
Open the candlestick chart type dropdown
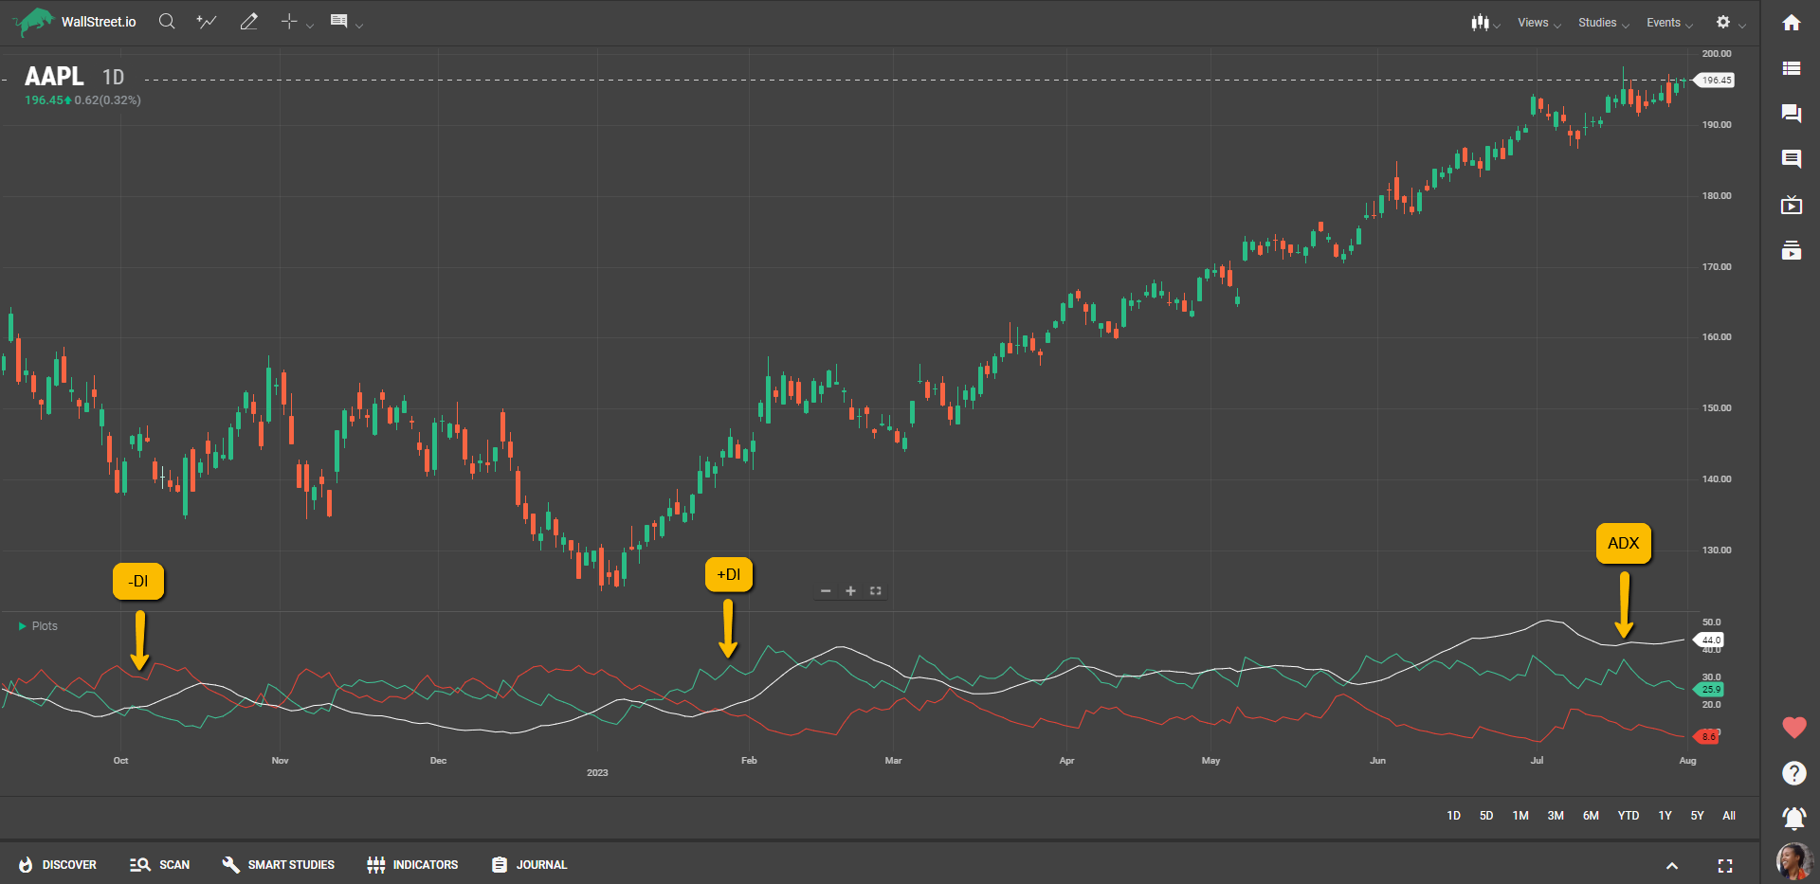pos(1484,23)
